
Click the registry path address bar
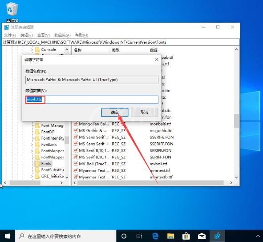121,42
